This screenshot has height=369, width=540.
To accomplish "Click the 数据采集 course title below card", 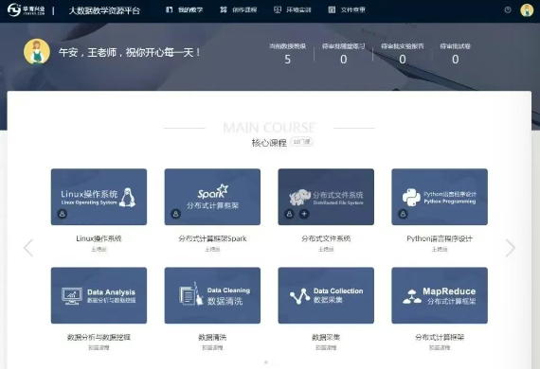I will (326, 337).
